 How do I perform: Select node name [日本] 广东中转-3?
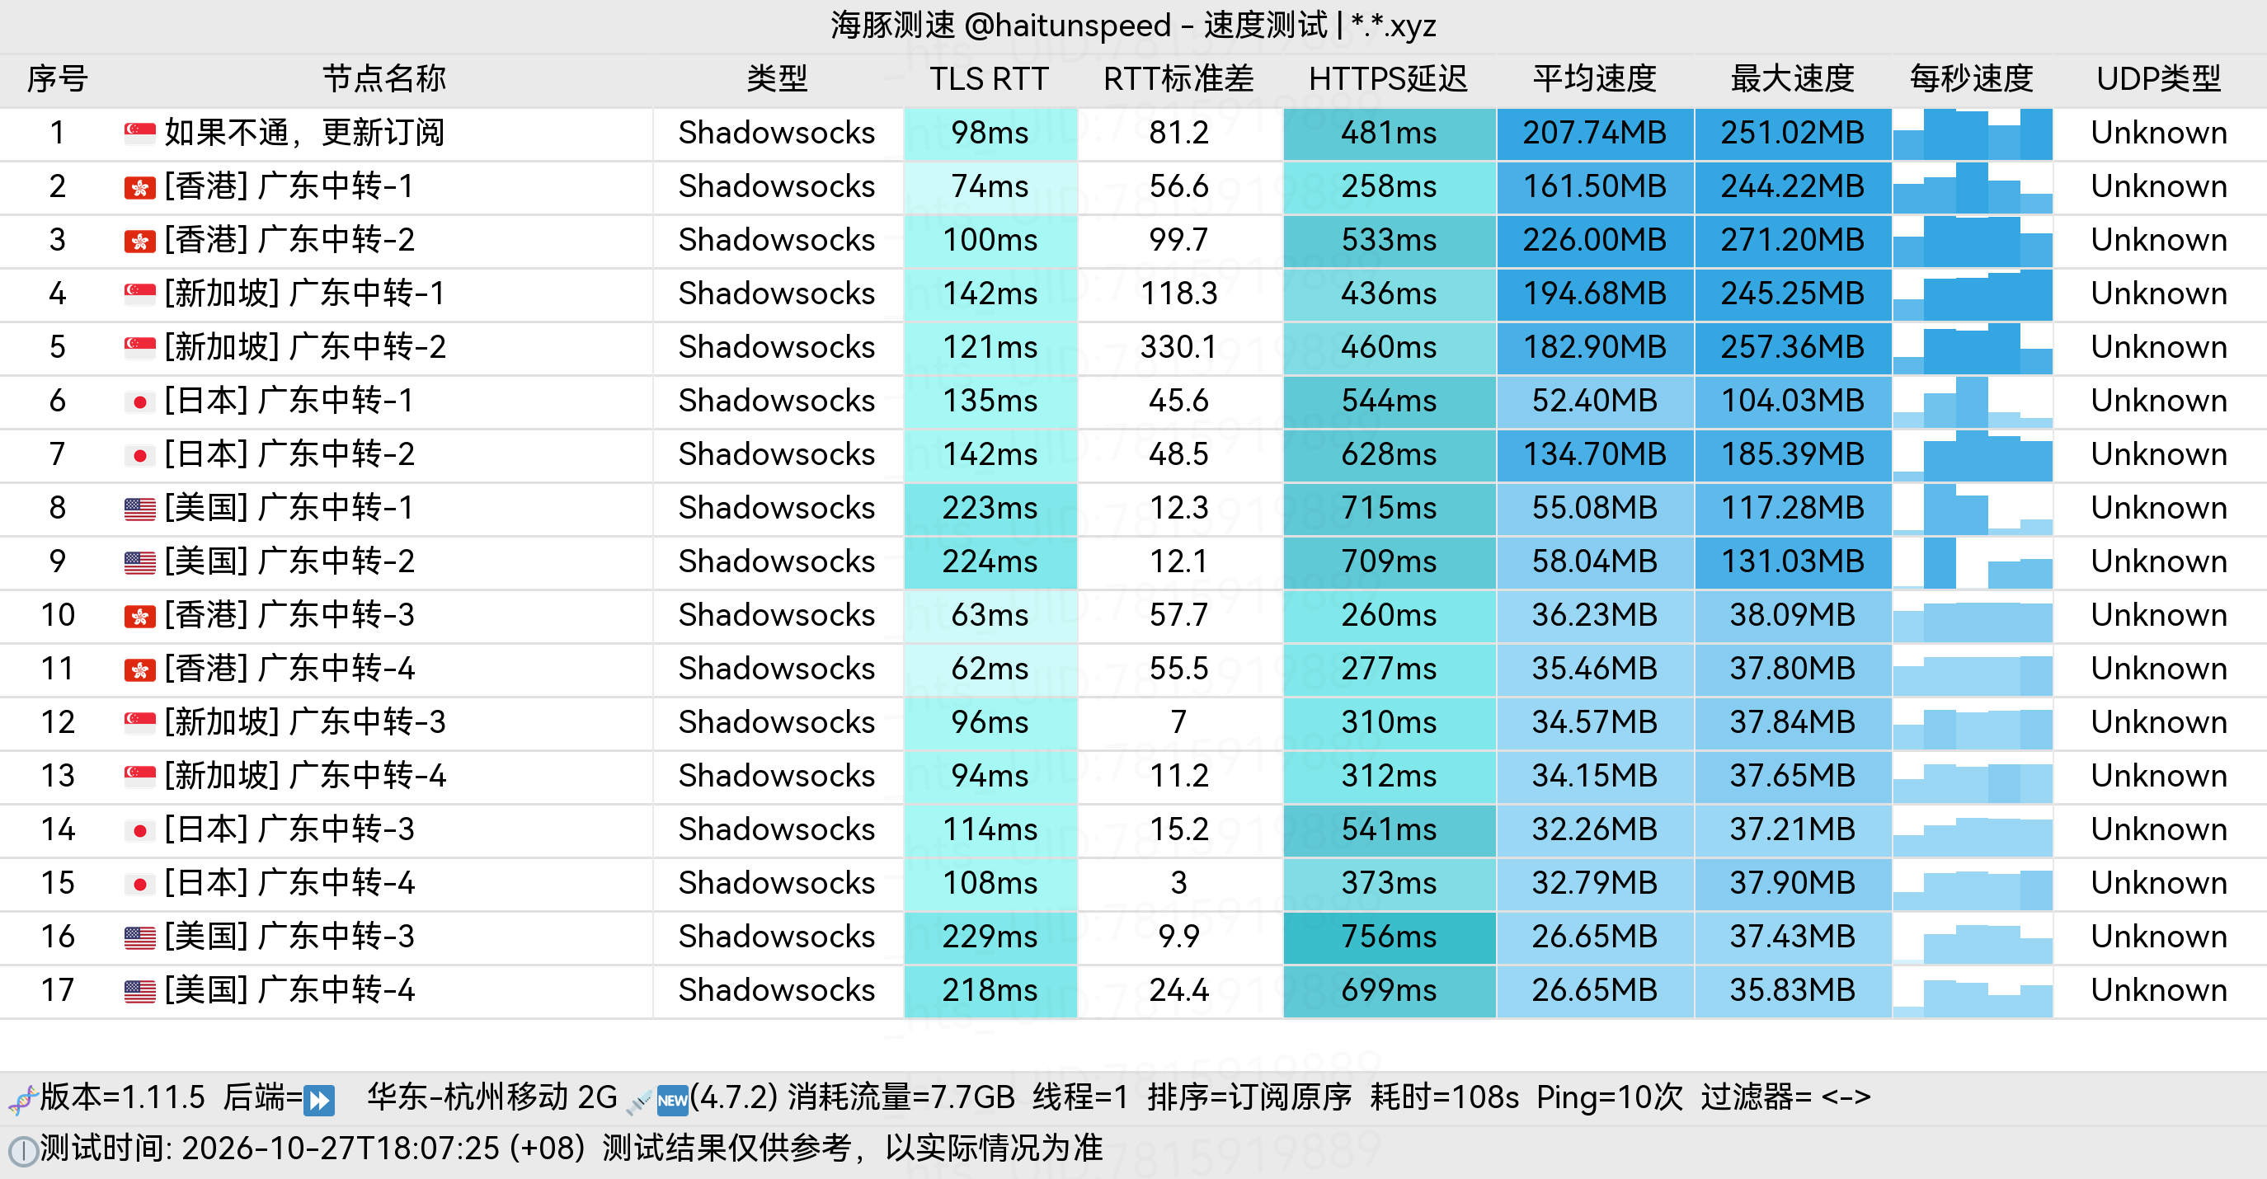coord(289,829)
